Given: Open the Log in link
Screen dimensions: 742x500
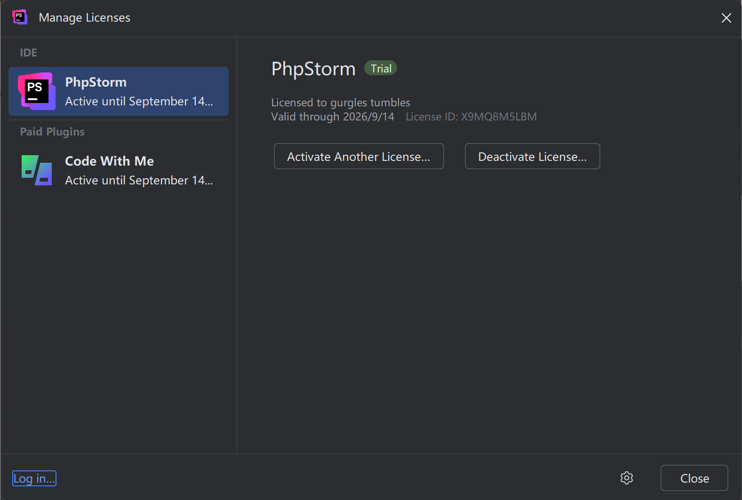Looking at the screenshot, I should [x=34, y=478].
